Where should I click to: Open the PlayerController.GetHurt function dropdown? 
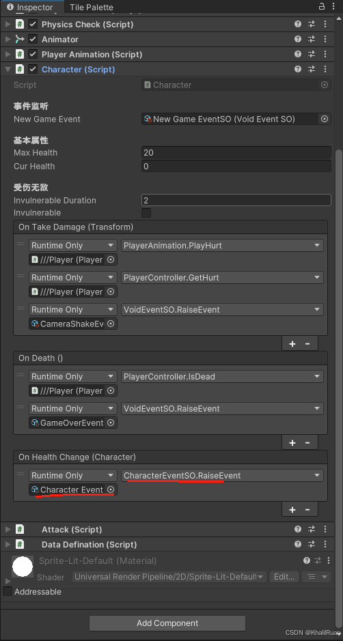coord(222,278)
